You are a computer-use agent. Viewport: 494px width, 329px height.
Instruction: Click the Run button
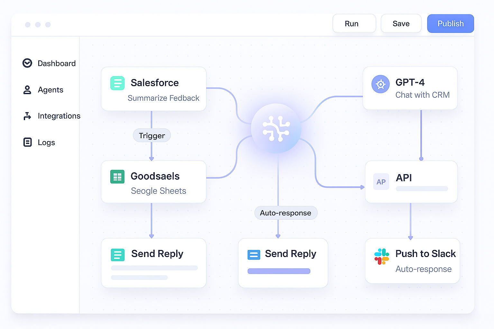point(354,23)
